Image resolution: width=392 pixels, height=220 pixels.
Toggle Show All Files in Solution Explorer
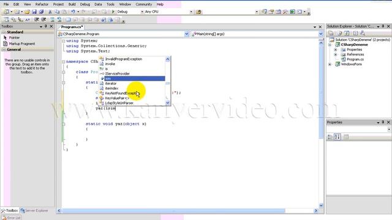tap(339, 33)
